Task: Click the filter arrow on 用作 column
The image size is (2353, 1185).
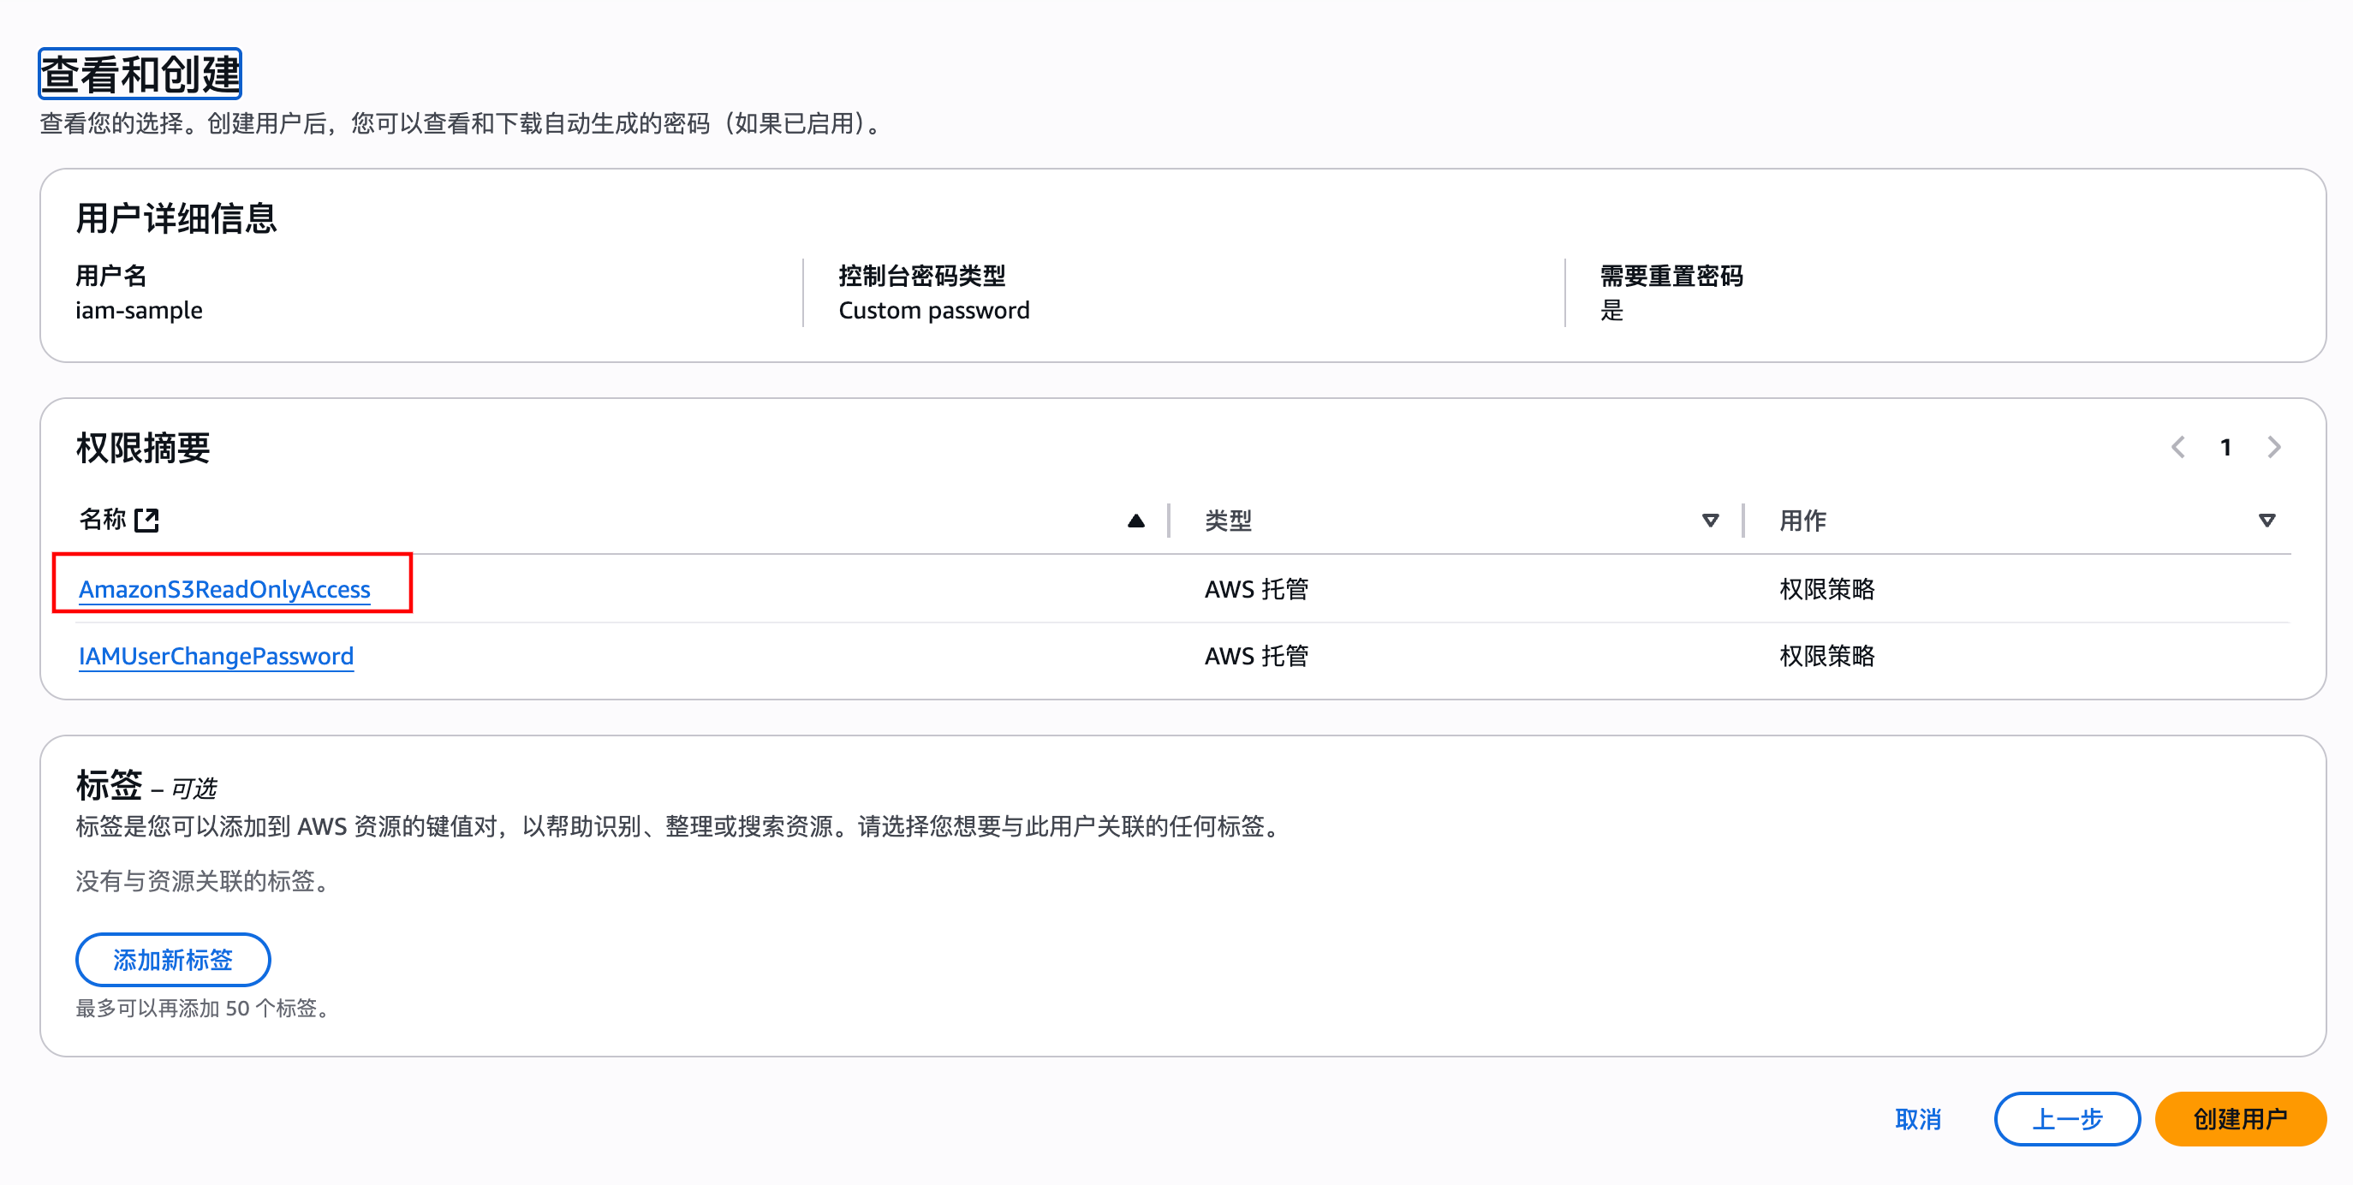Action: pos(2268,519)
